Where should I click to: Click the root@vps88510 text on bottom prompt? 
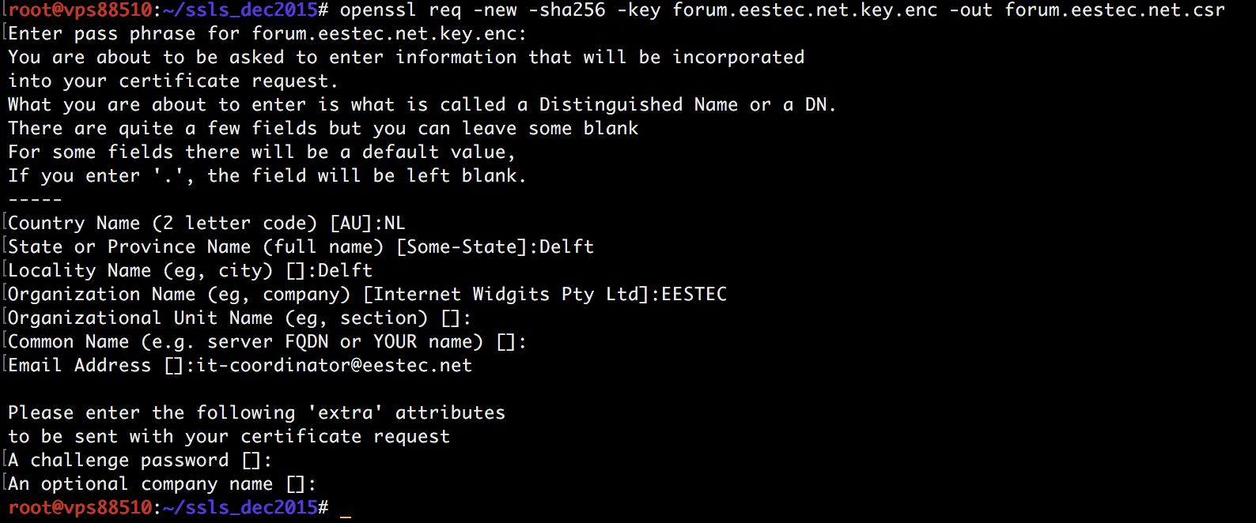[80, 508]
